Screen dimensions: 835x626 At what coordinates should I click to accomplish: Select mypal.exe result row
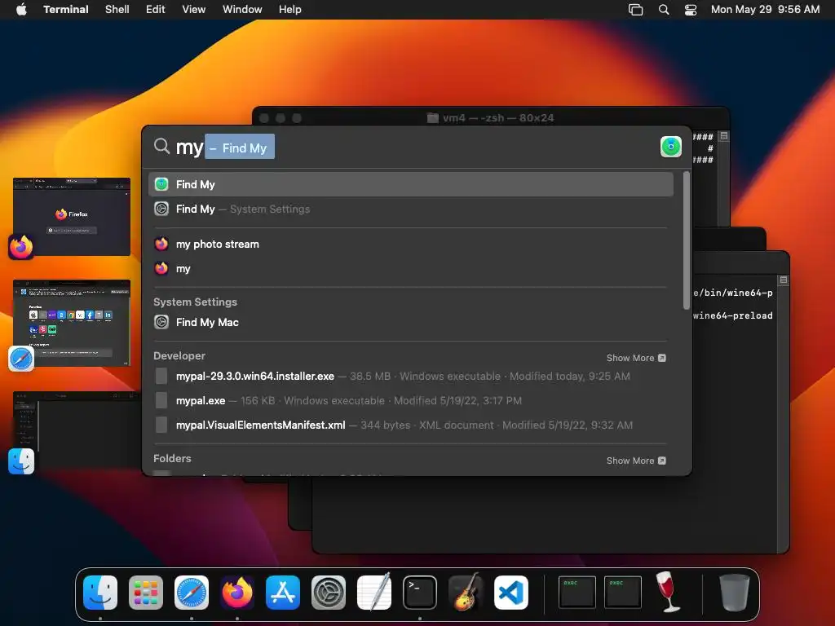point(411,400)
